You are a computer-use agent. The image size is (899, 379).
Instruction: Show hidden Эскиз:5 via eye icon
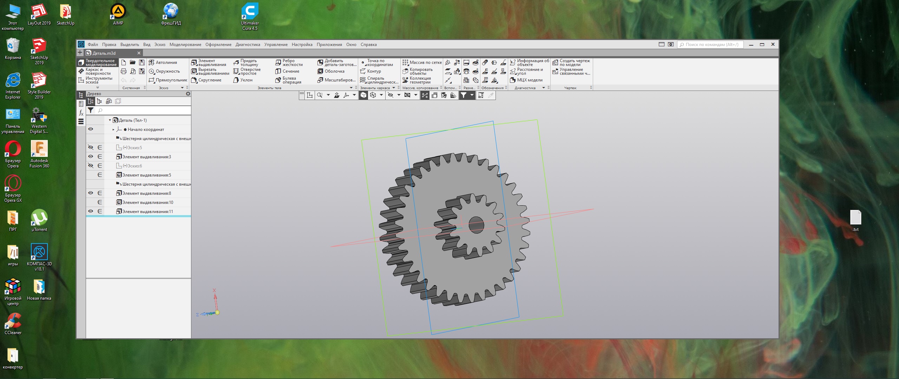[91, 147]
